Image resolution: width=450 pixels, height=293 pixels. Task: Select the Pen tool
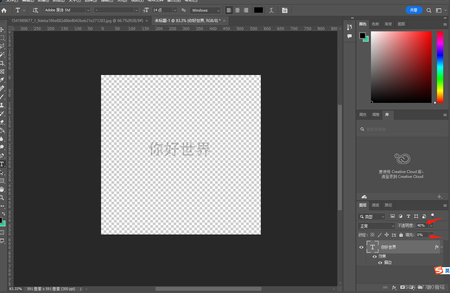click(2, 156)
